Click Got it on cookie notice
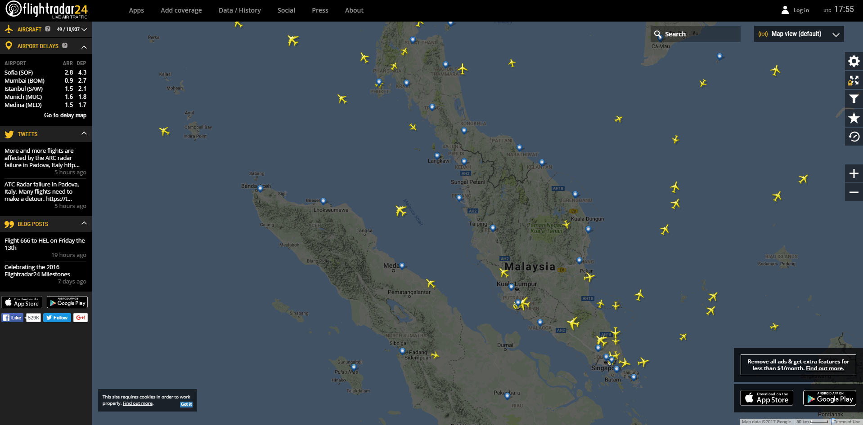Screen dimensions: 863x425 pos(186,404)
